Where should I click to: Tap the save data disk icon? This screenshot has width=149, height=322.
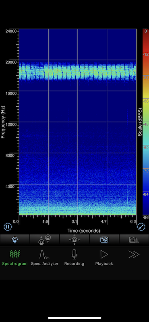(x=134, y=239)
